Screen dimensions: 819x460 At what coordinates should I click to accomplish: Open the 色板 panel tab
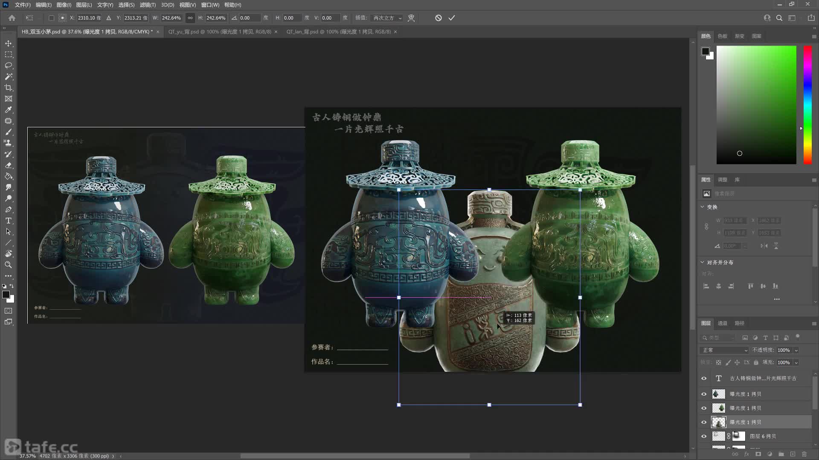click(722, 36)
